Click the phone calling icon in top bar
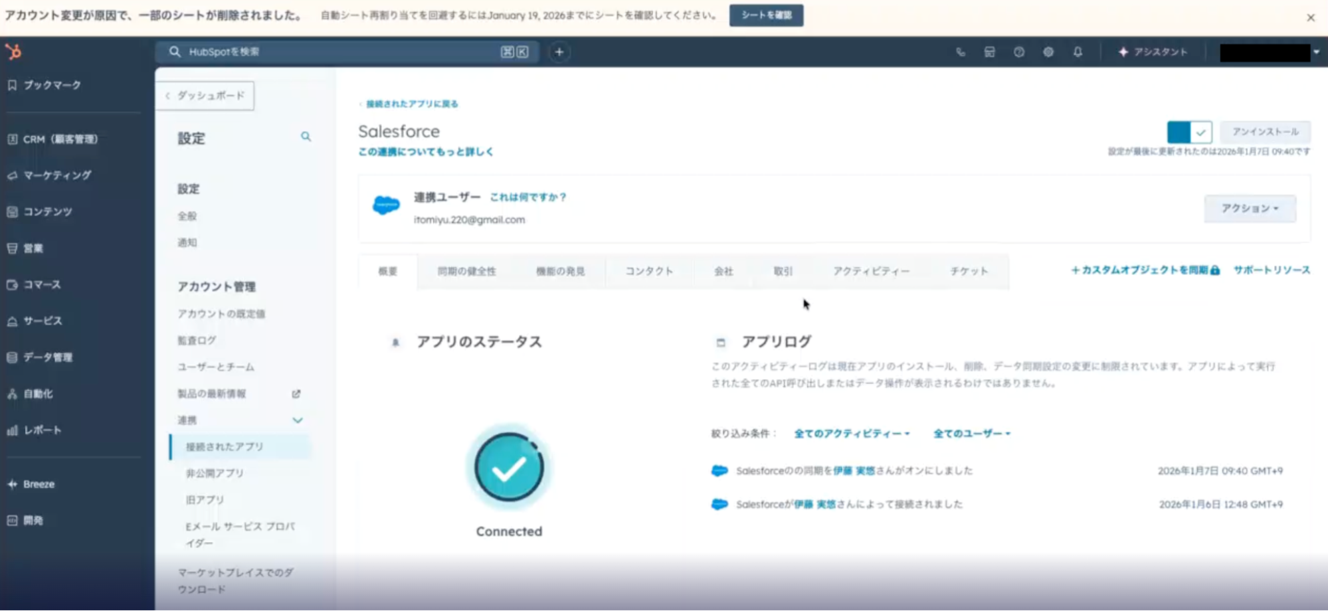1328x611 pixels. pos(961,52)
